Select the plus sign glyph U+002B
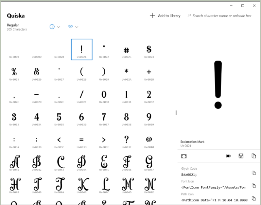 point(149,72)
